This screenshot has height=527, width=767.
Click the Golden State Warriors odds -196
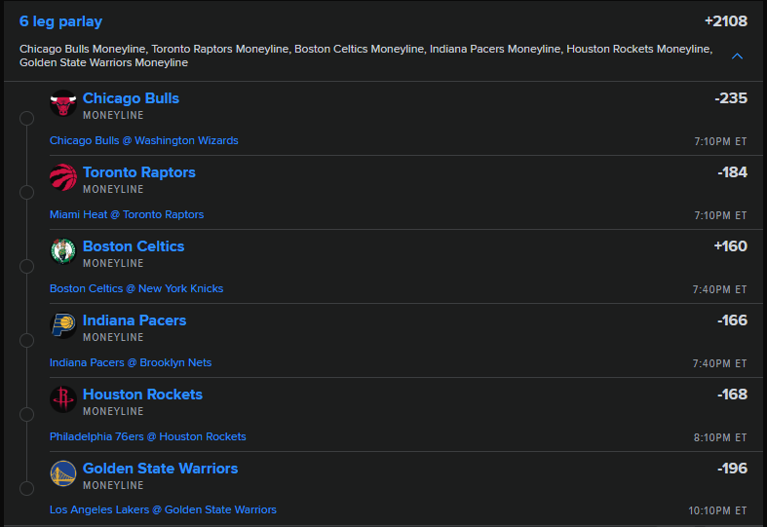732,469
